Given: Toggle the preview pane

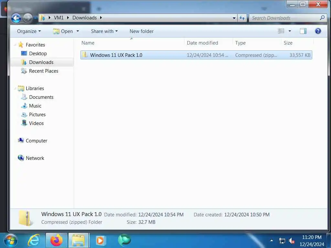Looking at the screenshot, I should coord(303,31).
